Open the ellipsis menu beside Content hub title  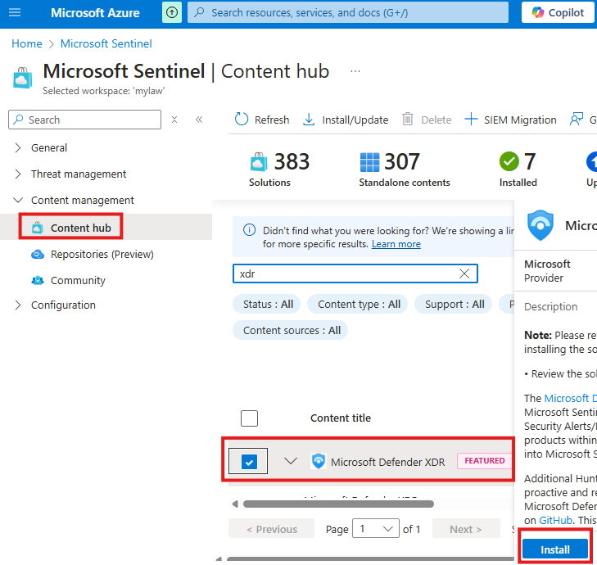click(x=355, y=71)
